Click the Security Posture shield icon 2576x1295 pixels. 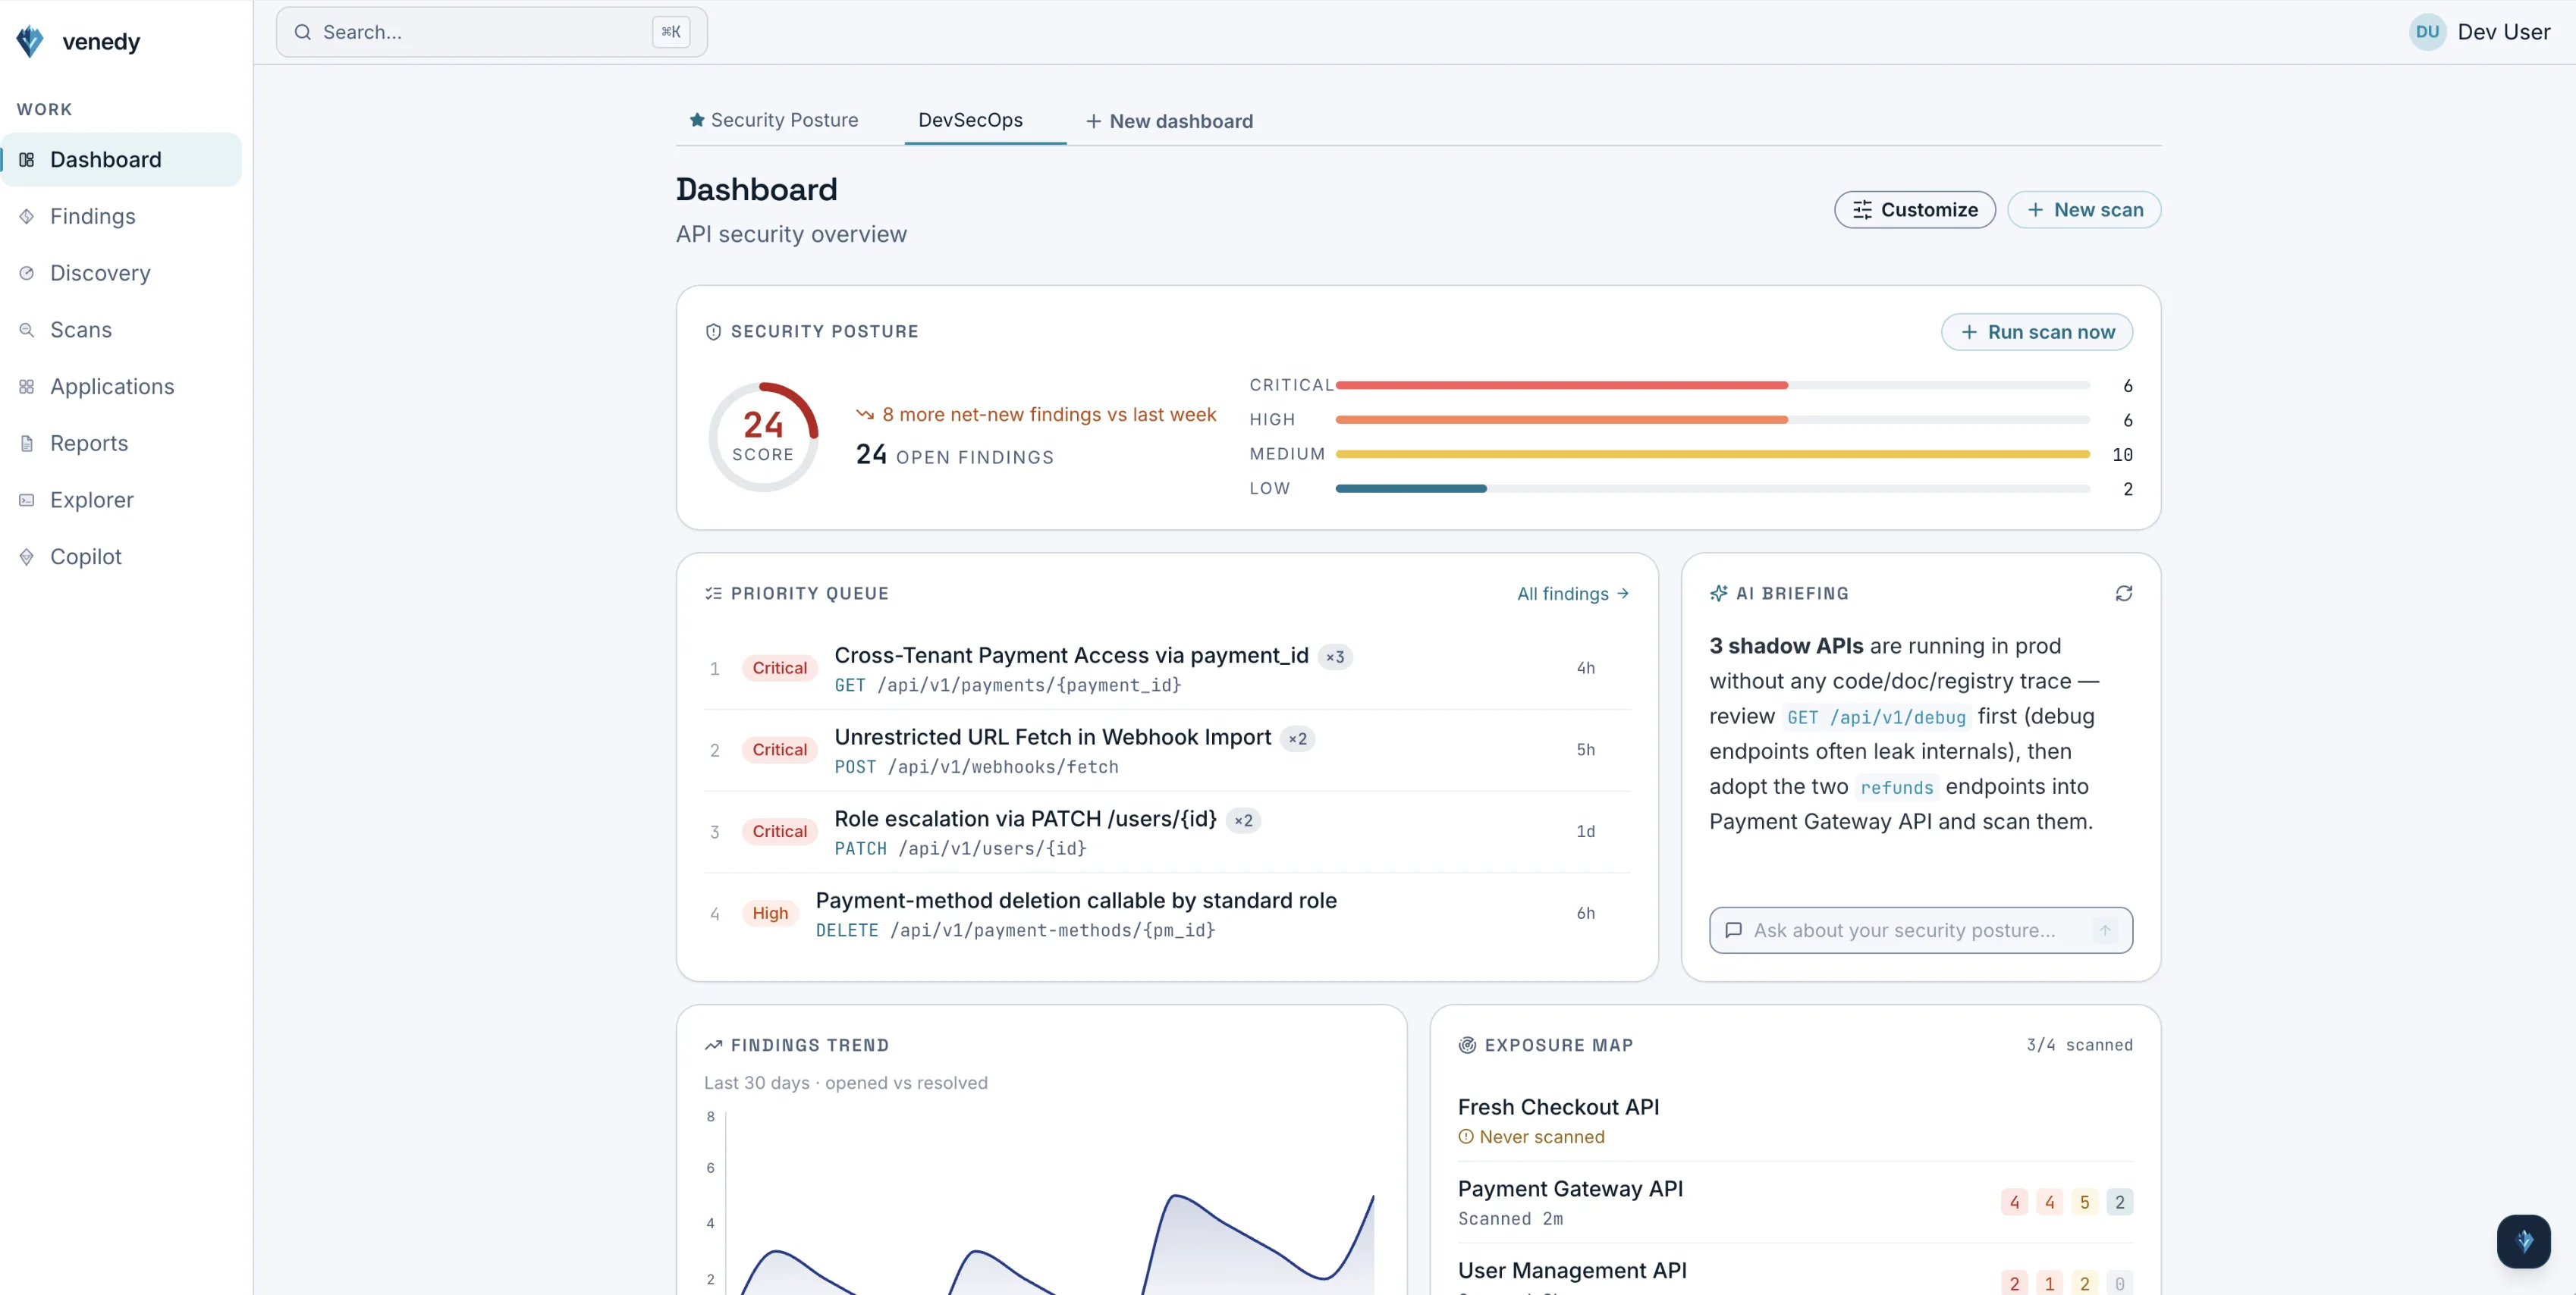(713, 332)
